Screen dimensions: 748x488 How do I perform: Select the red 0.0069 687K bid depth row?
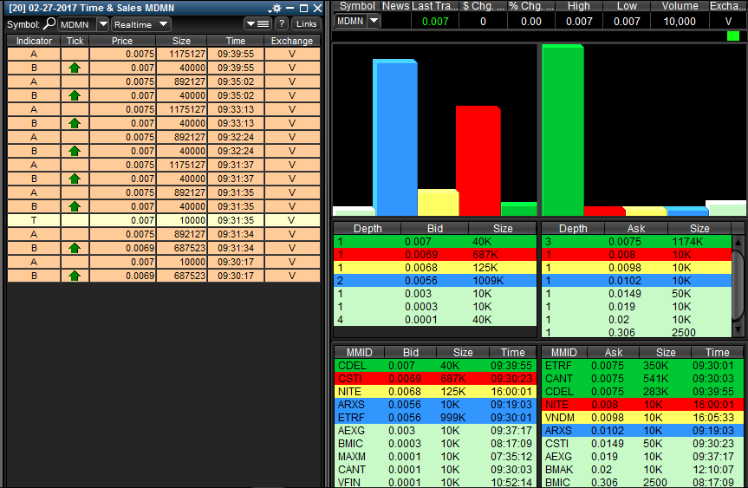click(435, 254)
